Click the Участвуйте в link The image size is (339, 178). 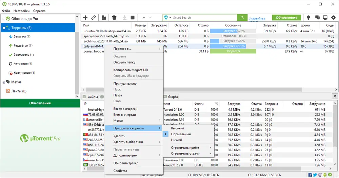click(x=257, y=19)
